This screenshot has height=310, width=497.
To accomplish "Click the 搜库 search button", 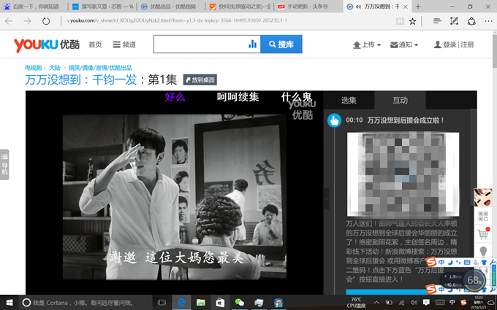I will click(281, 44).
